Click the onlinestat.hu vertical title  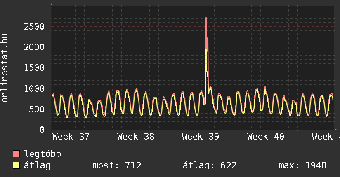(x=5, y=68)
